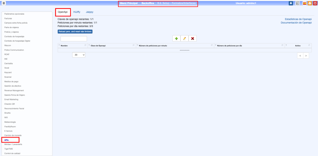Open the notifications bell icon
Image resolution: width=318 pixels, height=156 pixels.
click(x=291, y=3)
